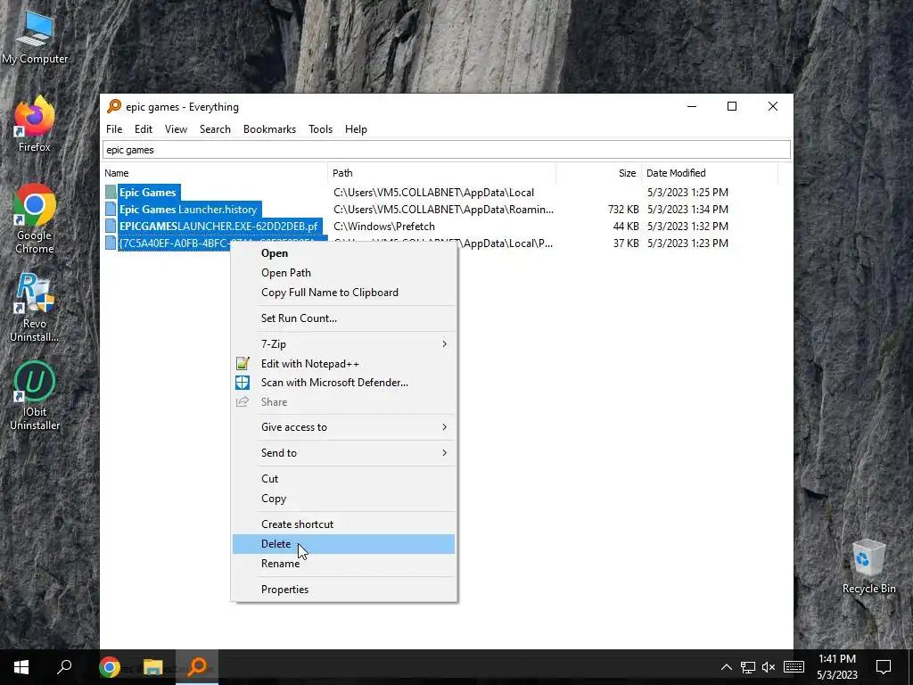913x685 pixels.
Task: Click the Everything app title bar icon
Action: tap(114, 106)
